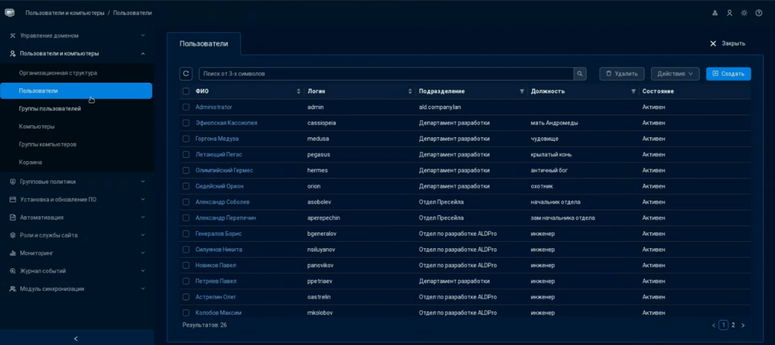Click the Групповые политики shield icon
775x345 pixels.
point(13,182)
